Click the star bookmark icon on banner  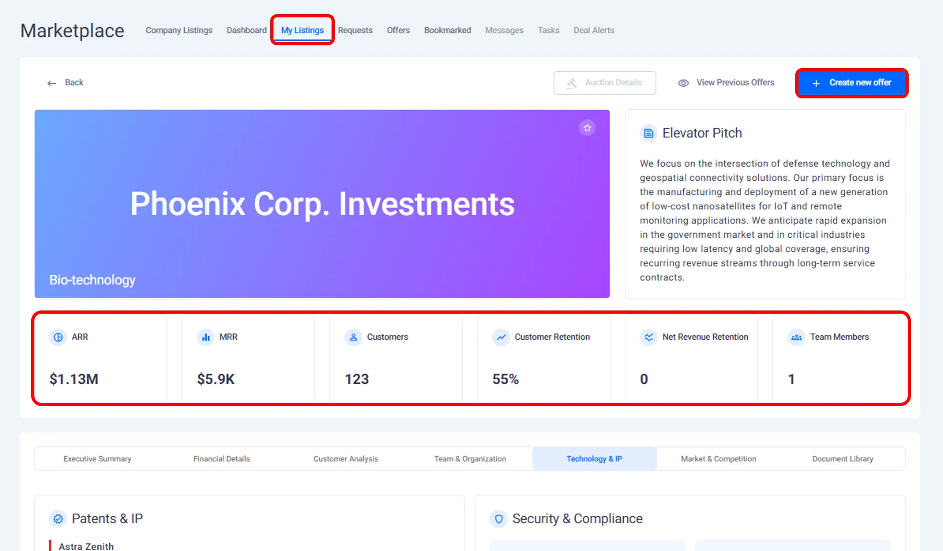coord(587,128)
